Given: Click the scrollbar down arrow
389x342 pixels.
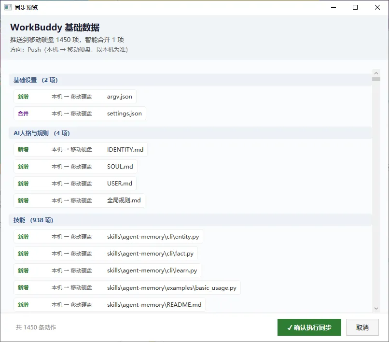Looking at the screenshot, I should pyautogui.click(x=376, y=309).
